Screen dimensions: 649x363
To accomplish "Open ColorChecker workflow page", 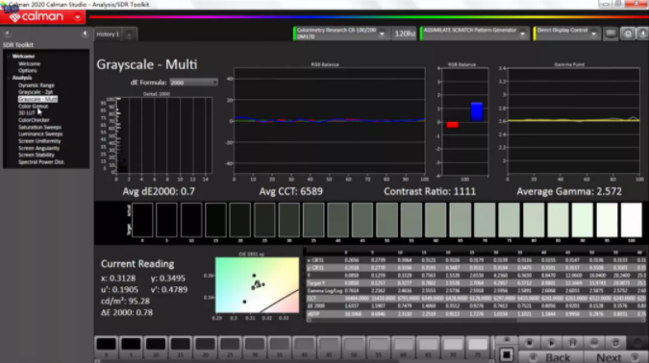I will (34, 120).
